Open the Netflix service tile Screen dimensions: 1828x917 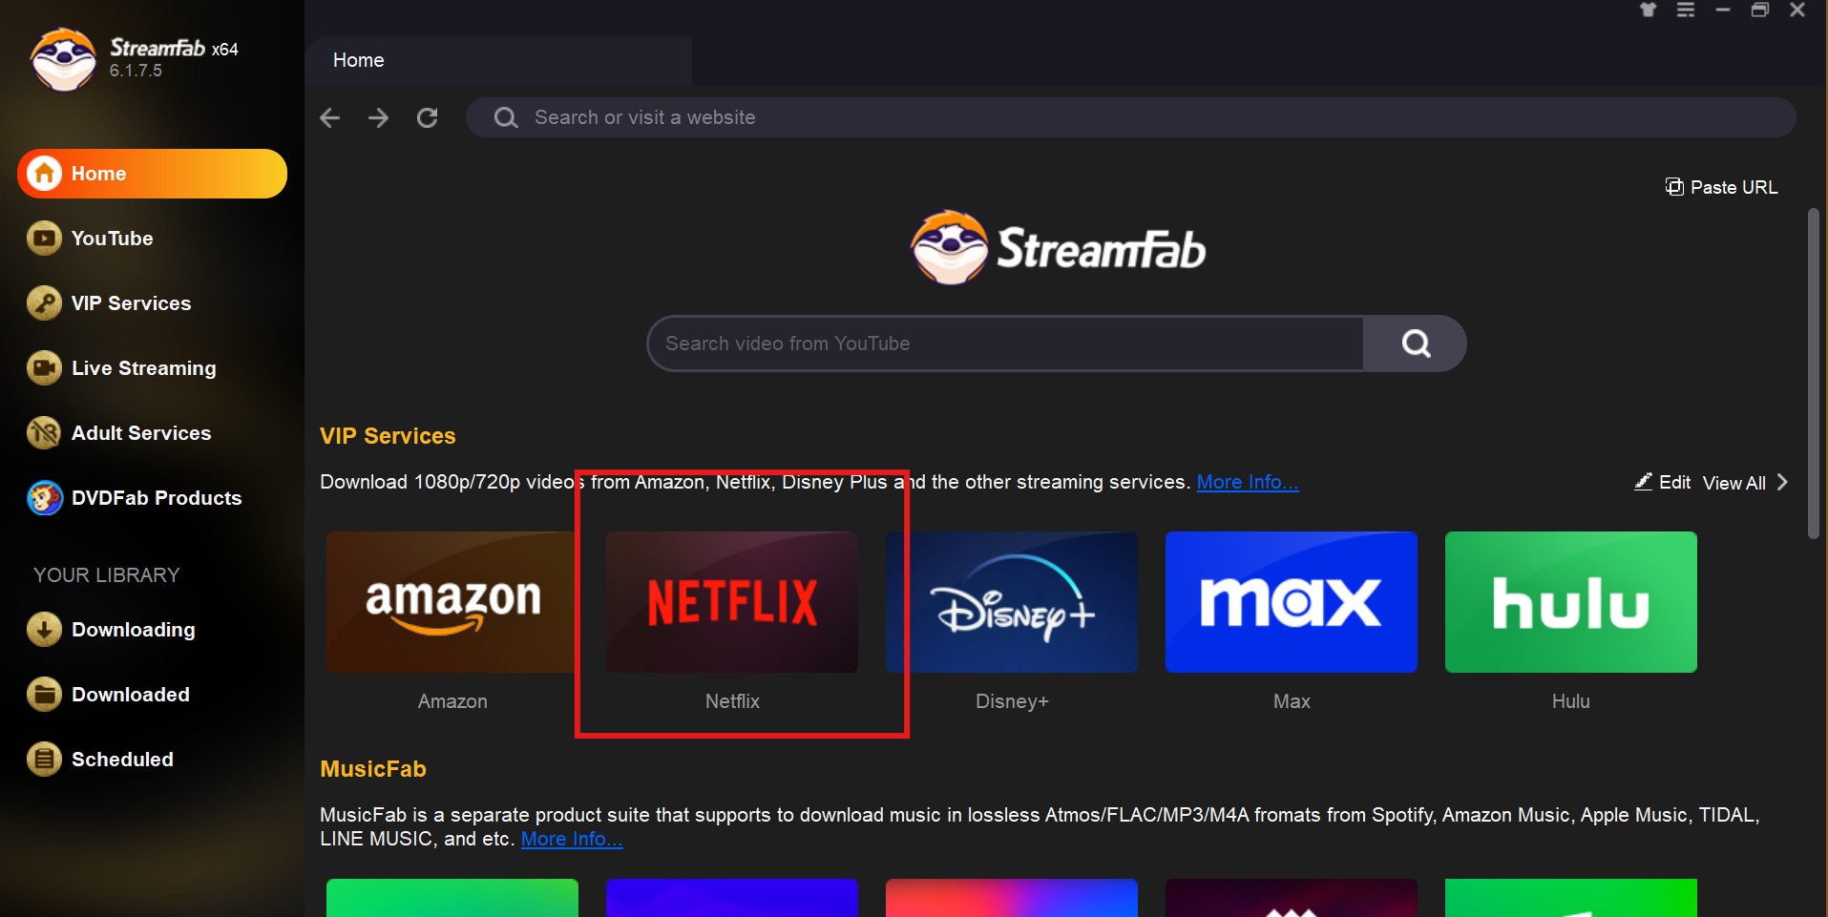pyautogui.click(x=732, y=602)
